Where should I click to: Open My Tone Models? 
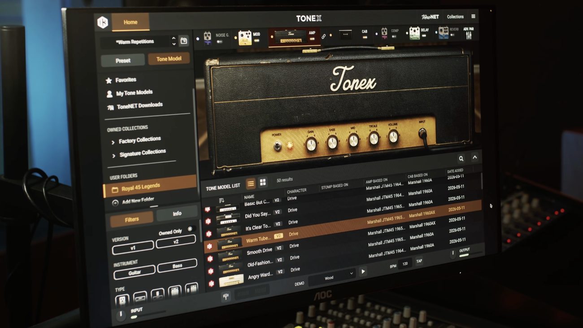coord(129,93)
